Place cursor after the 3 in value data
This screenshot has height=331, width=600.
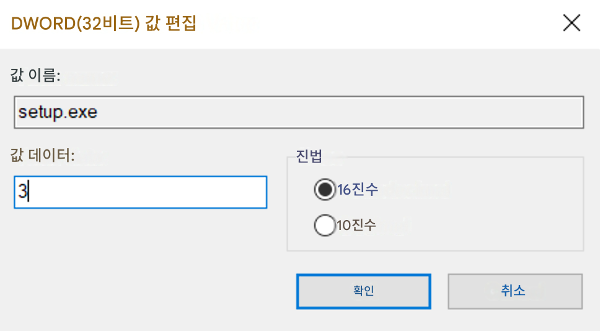(29, 192)
